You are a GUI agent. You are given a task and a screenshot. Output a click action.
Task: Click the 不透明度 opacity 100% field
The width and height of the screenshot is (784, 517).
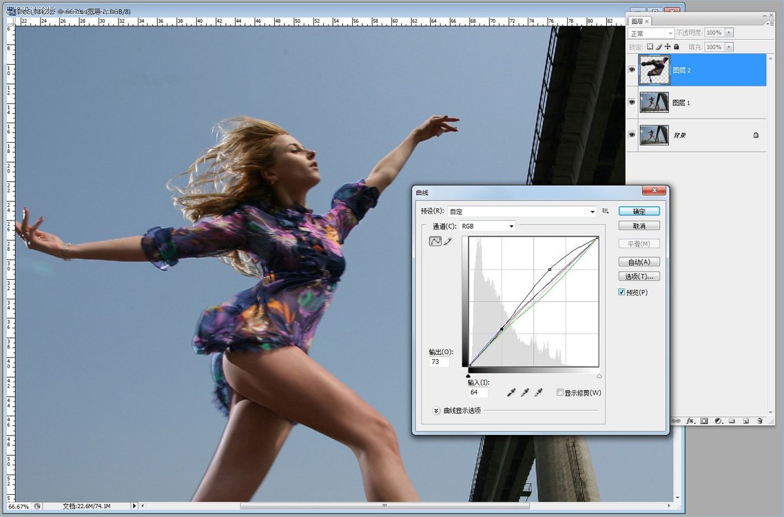tap(714, 32)
